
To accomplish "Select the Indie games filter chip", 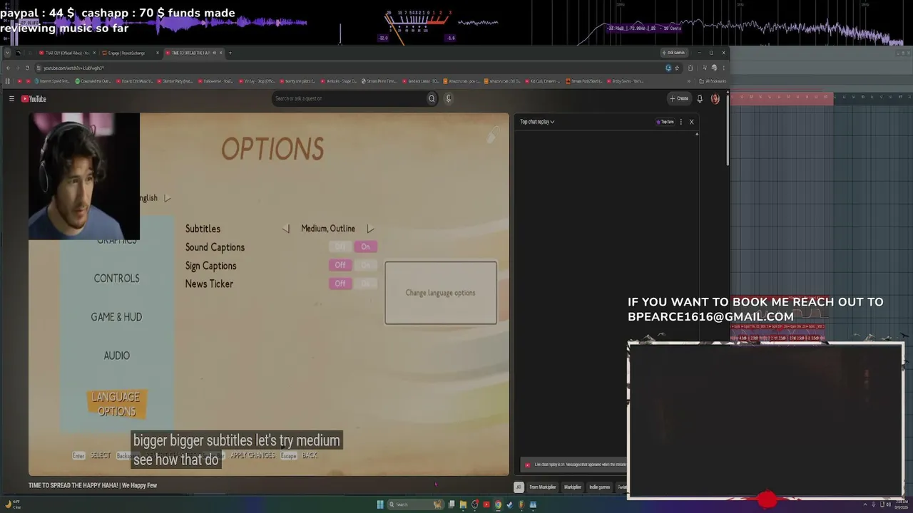I will 599,487.
